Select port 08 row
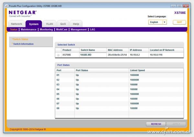The height and width of the screenshot is (137, 194). pyautogui.click(x=119, y=108)
